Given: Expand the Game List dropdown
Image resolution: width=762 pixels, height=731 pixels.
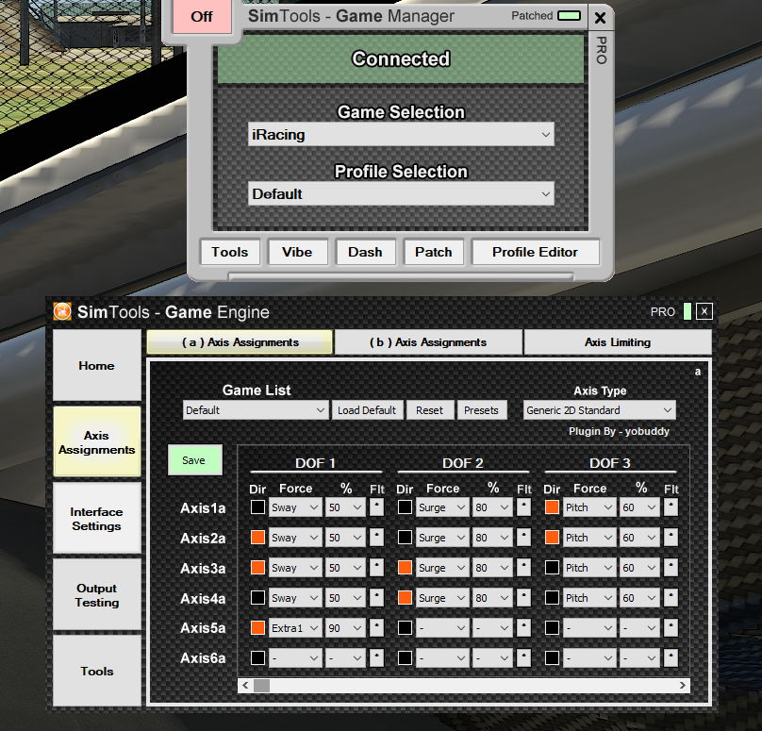Looking at the screenshot, I should click(x=256, y=410).
